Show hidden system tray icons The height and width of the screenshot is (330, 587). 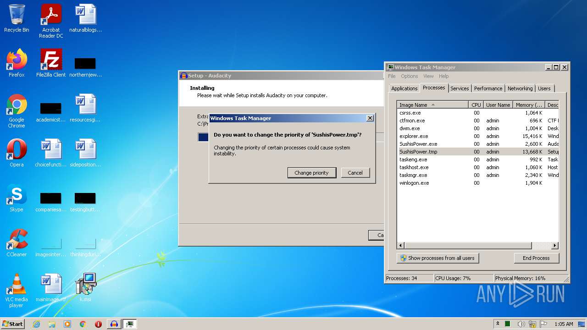(x=498, y=324)
